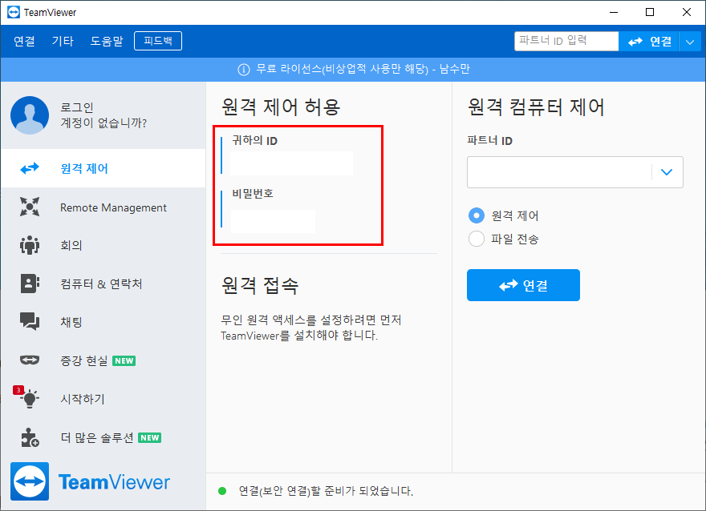Minimize the TeamViewer window
The height and width of the screenshot is (511, 706).
(613, 12)
